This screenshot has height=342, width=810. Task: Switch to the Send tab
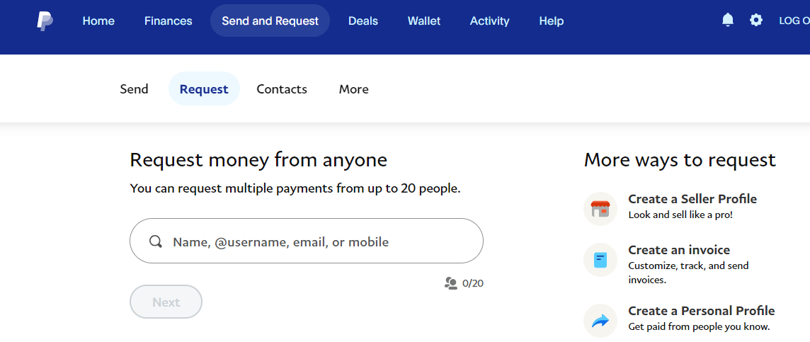click(x=135, y=89)
